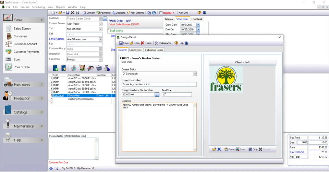This screenshot has width=329, height=172.
Task: Click the Print icon in main toolbar
Action: (77, 13)
